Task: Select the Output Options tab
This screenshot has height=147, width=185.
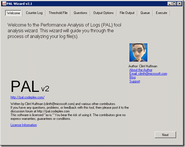Action: [x=103, y=13]
